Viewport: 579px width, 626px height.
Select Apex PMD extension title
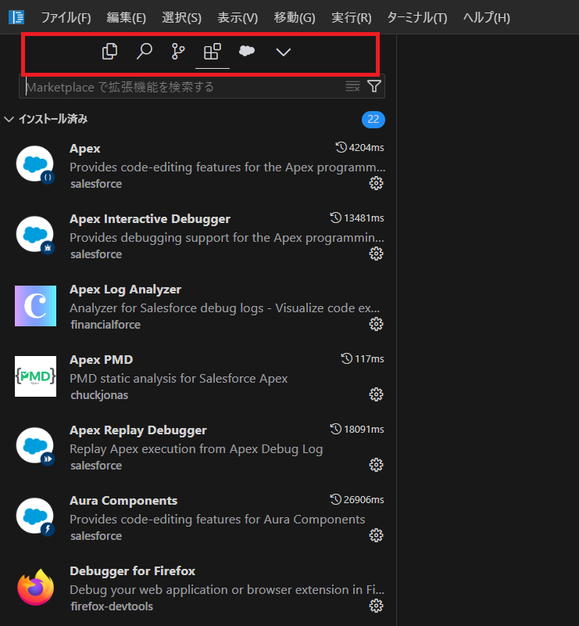pos(102,360)
